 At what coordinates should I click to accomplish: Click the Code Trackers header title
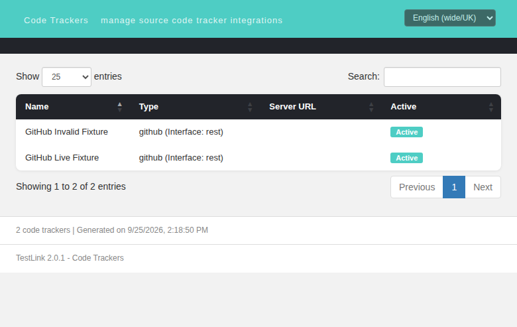pyautogui.click(x=56, y=21)
